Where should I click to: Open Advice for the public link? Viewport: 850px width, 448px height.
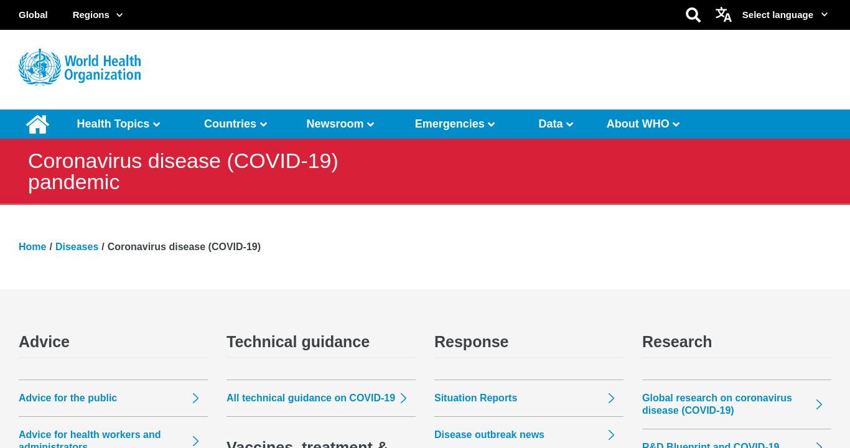coord(68,398)
